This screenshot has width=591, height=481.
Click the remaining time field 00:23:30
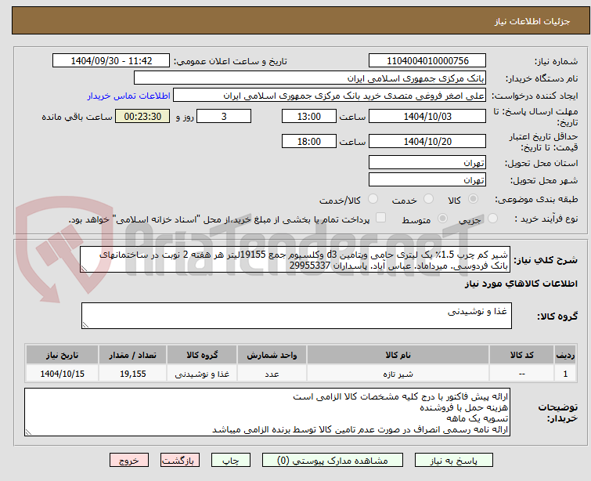(x=142, y=116)
